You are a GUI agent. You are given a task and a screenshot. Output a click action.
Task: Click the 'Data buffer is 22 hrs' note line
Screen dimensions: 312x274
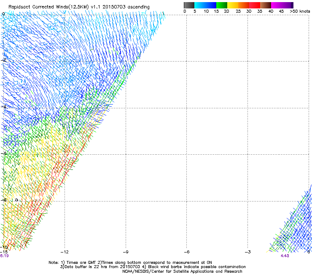coord(153,267)
